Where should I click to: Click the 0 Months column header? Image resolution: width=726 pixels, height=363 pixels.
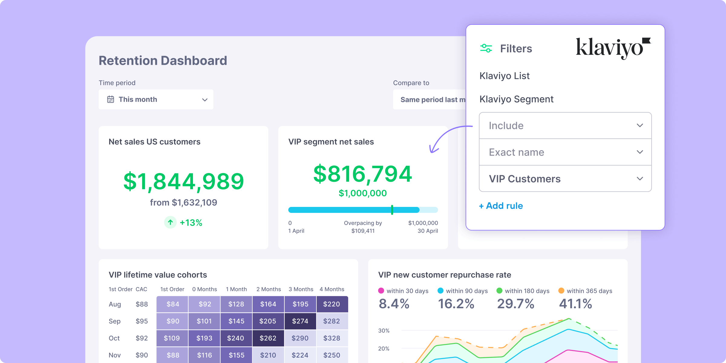click(204, 289)
